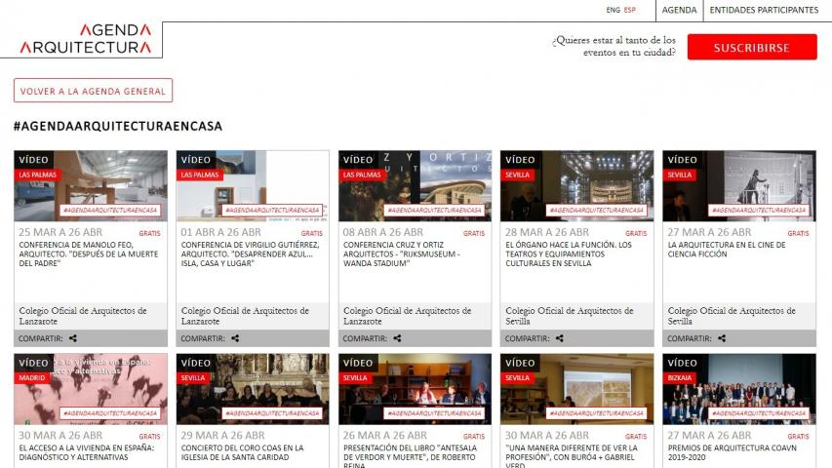Open Cruz y Ortiz Rijksmuseum video thumbnail
Viewport: 832px width, 468px height.
pyautogui.click(x=415, y=185)
